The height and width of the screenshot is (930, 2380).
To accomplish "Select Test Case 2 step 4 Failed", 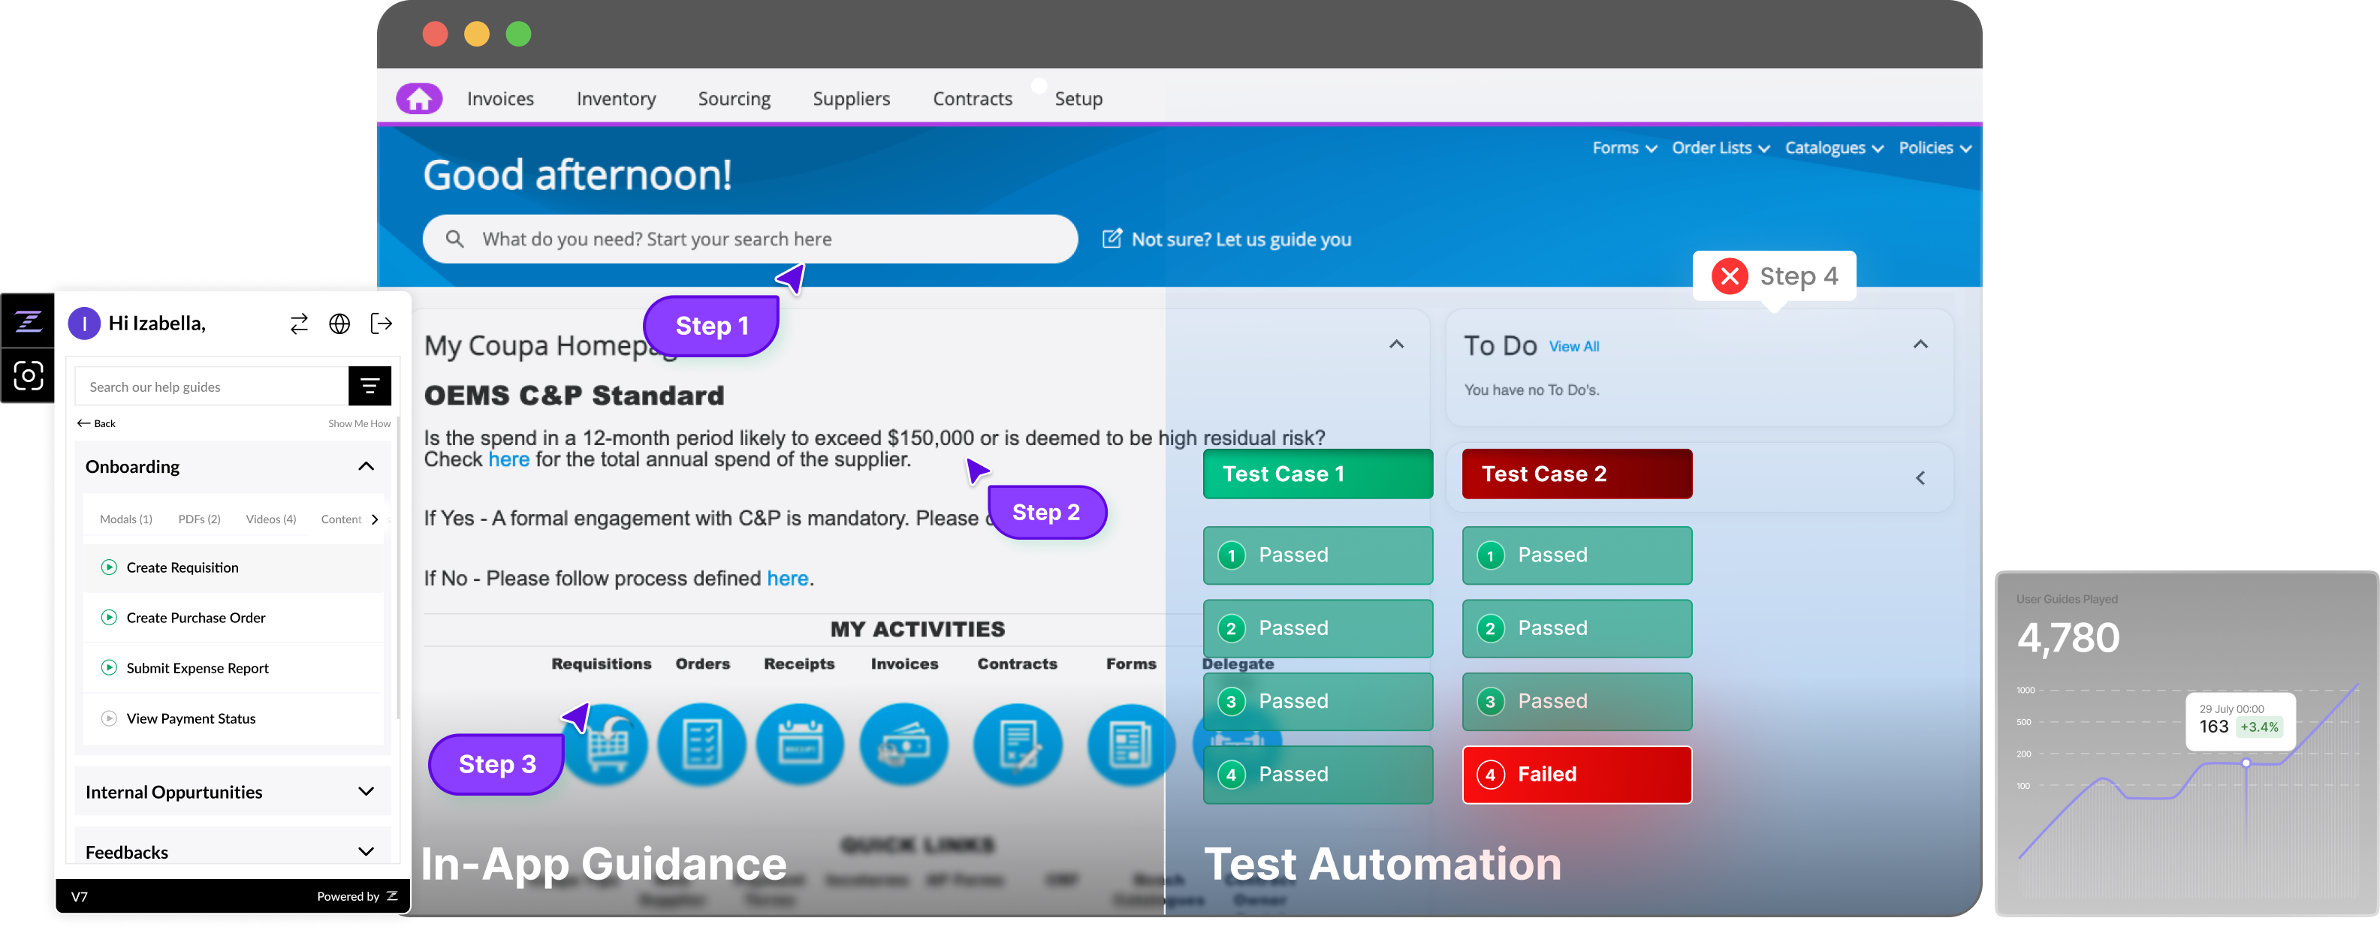I will 1576,774.
